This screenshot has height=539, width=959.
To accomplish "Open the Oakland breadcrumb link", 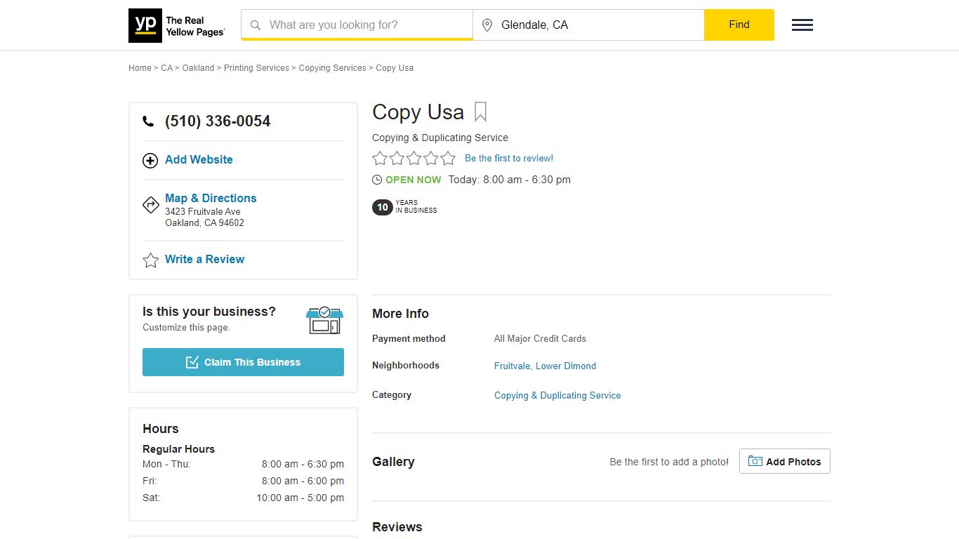I will 198,68.
